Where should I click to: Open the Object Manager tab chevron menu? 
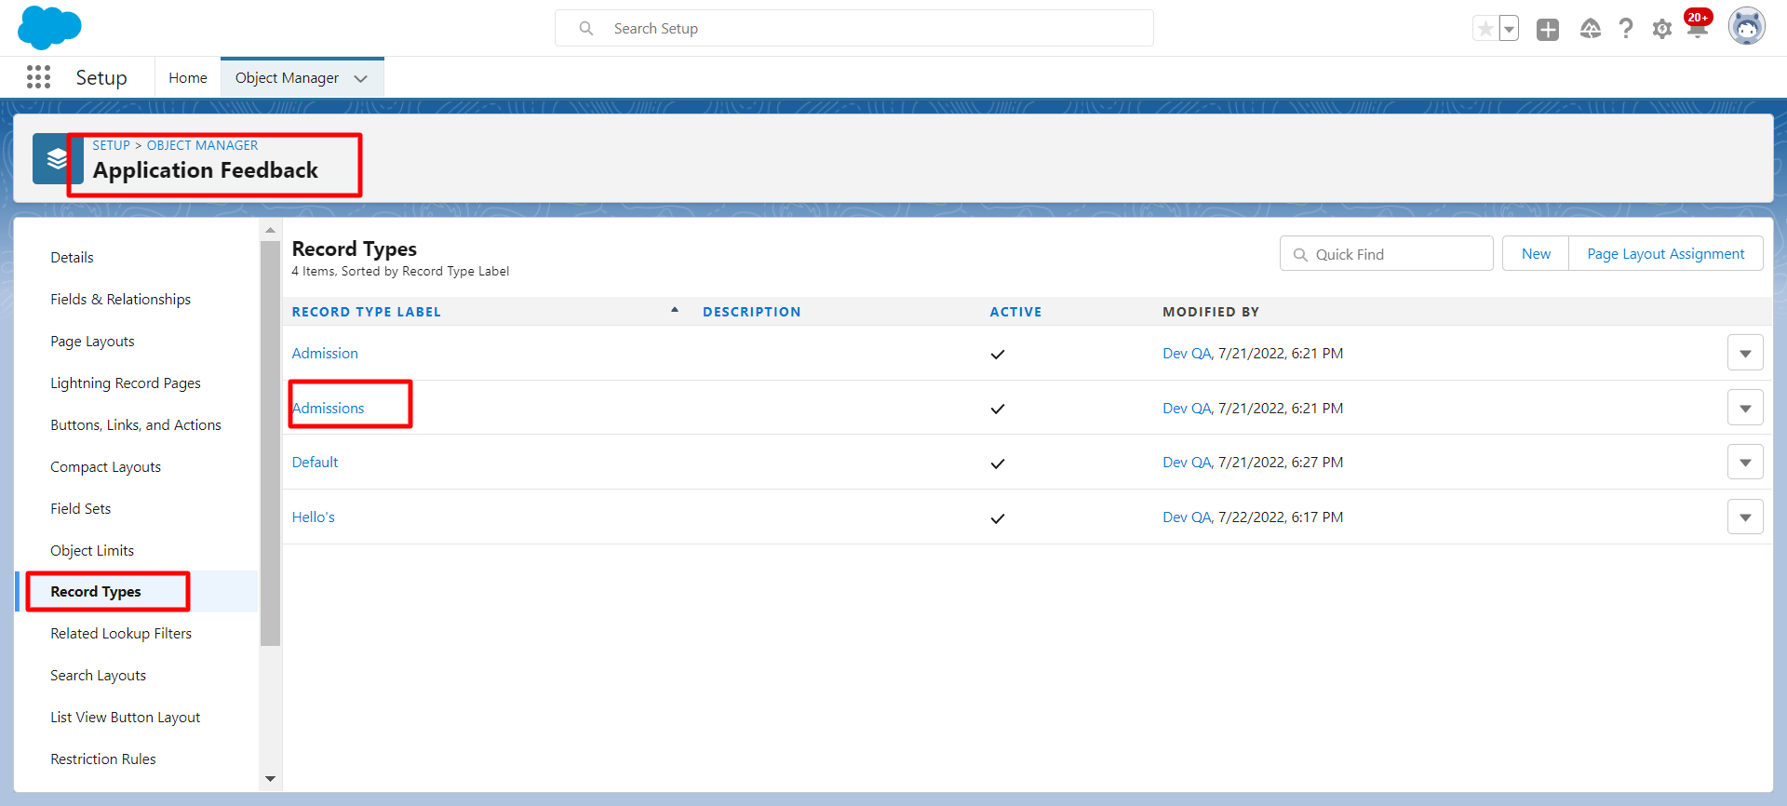click(361, 78)
